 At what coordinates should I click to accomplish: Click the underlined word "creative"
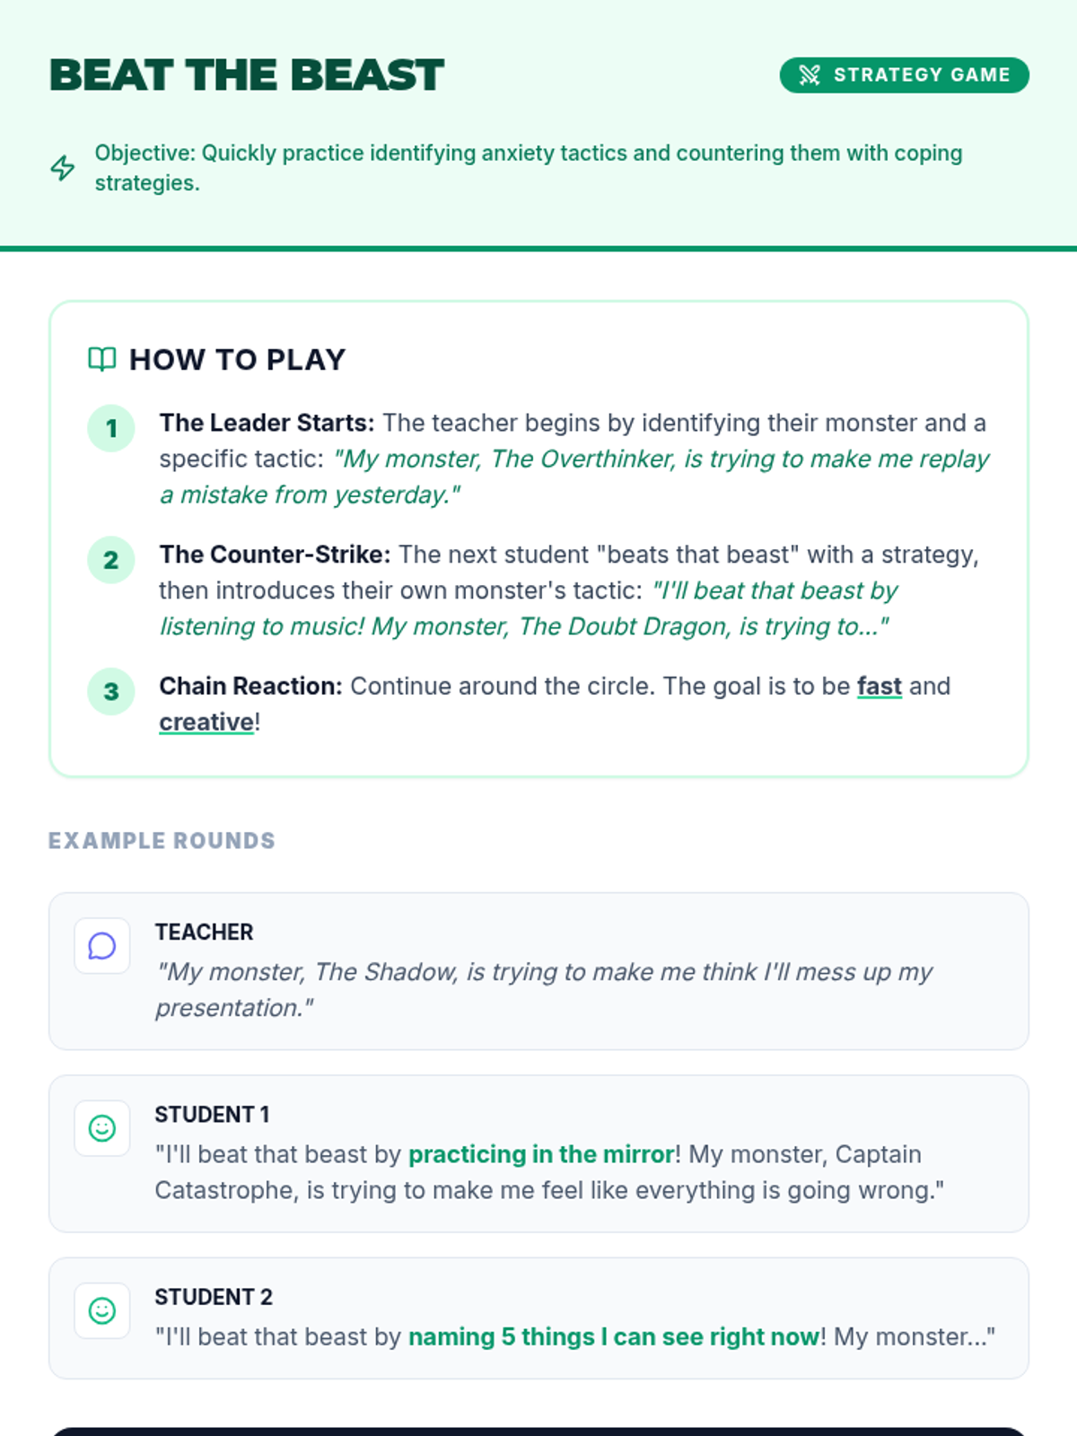coord(206,722)
